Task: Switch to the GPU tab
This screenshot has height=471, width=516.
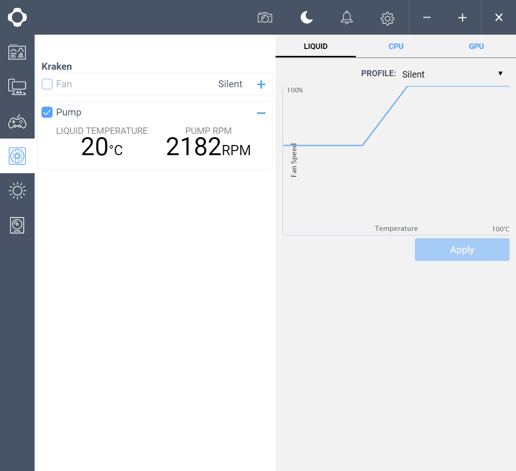Action: tap(476, 46)
